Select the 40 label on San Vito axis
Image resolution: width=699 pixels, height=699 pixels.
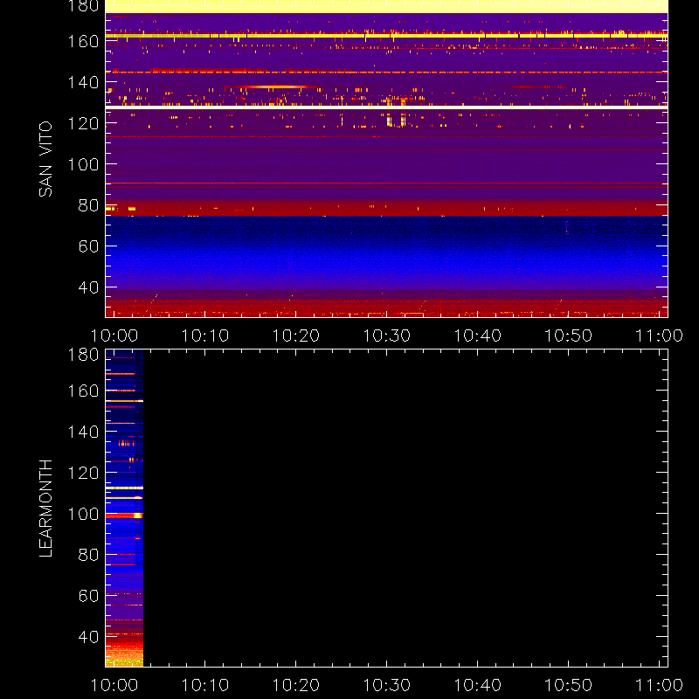(88, 287)
